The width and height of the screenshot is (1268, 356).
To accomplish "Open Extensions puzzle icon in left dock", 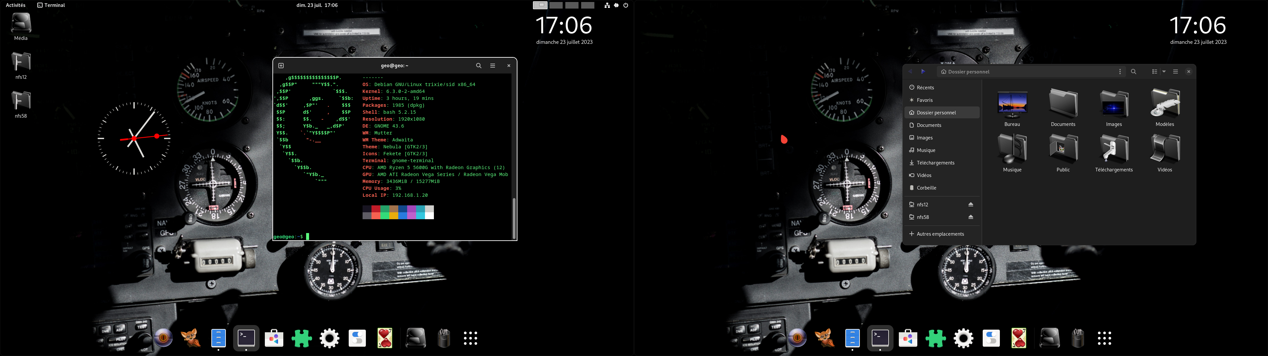I will pyautogui.click(x=302, y=338).
